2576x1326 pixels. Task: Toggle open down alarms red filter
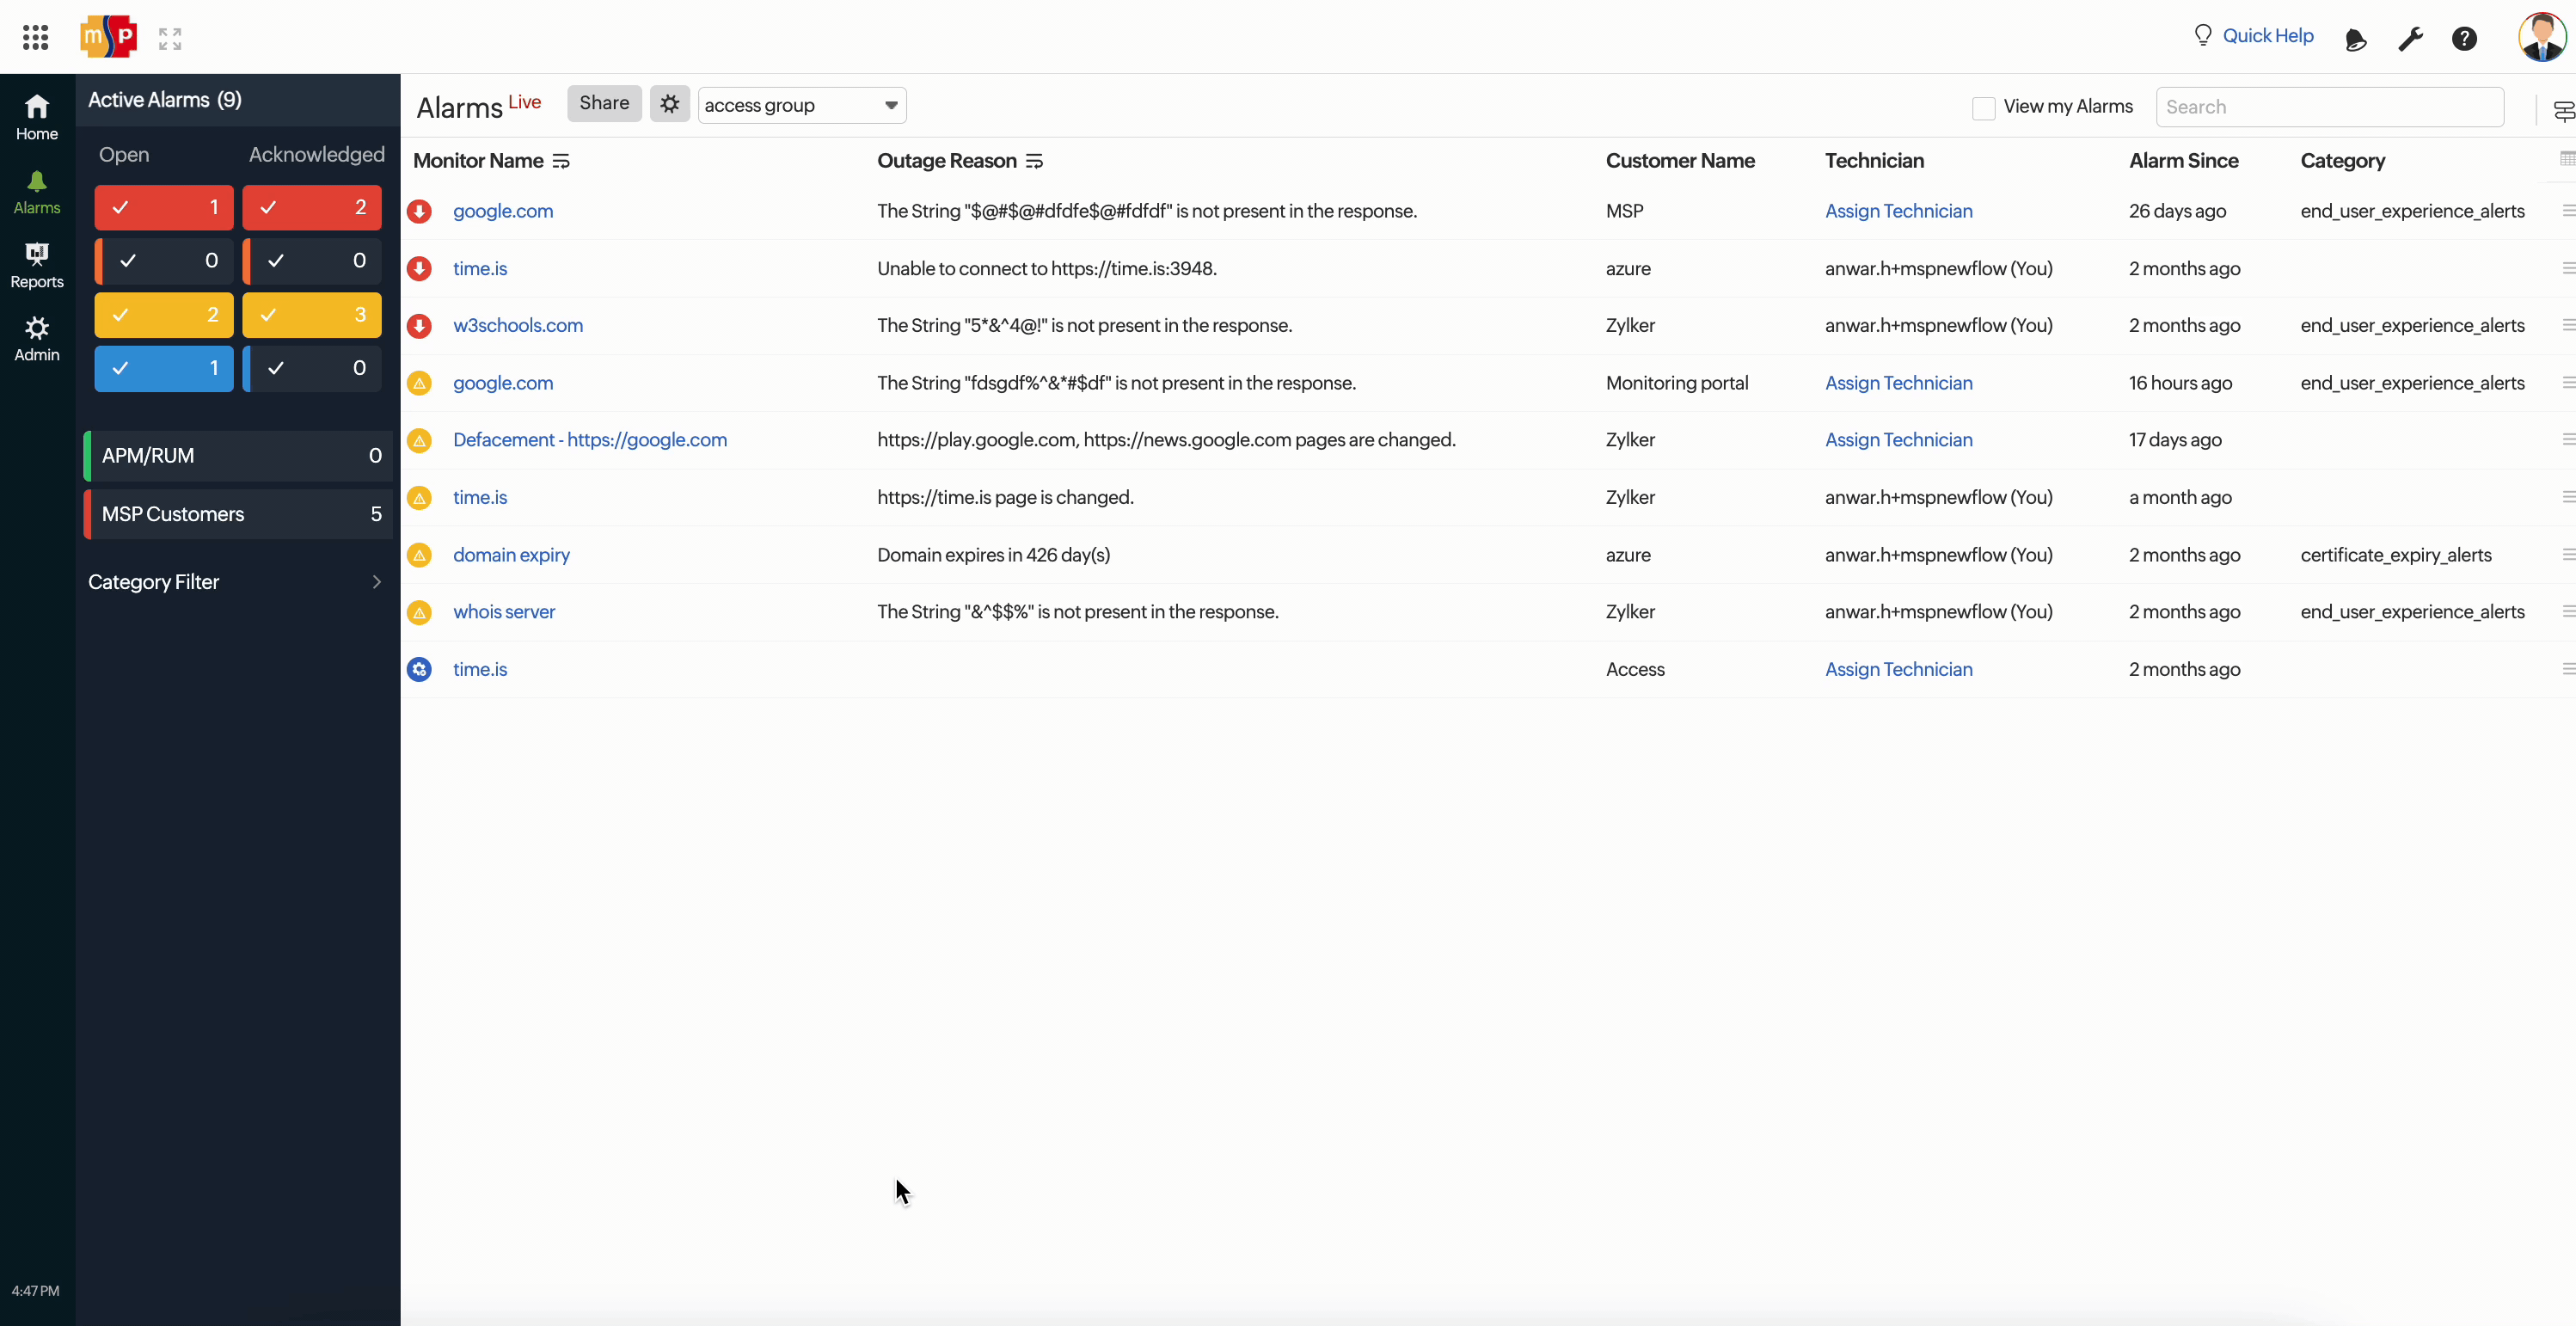tap(164, 207)
